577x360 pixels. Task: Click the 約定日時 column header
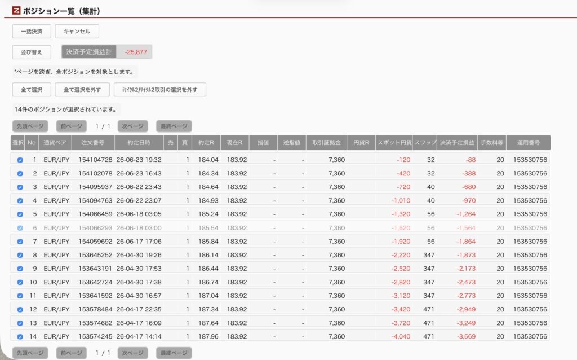coord(139,143)
